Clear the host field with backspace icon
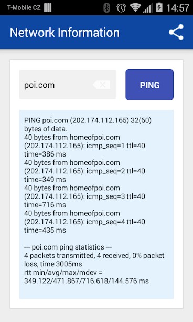The width and height of the screenshot is (193, 322). pyautogui.click(x=102, y=85)
